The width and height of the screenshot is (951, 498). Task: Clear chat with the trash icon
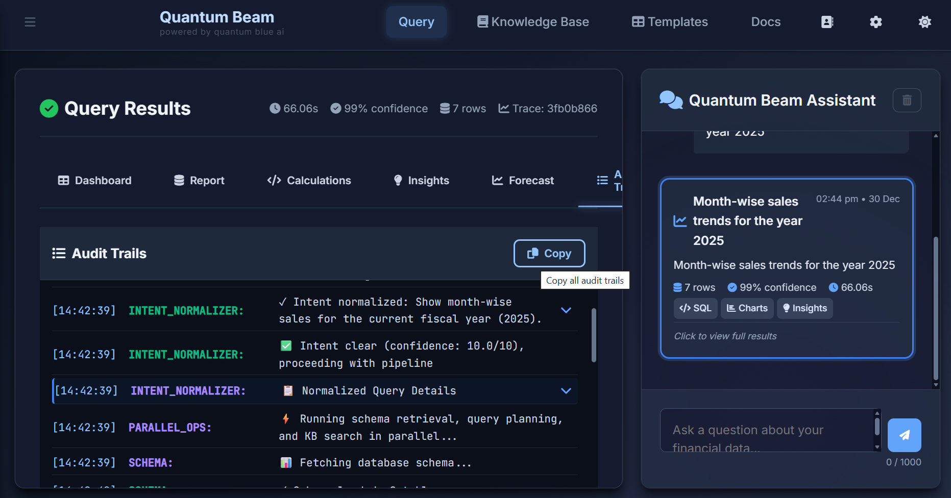point(907,100)
